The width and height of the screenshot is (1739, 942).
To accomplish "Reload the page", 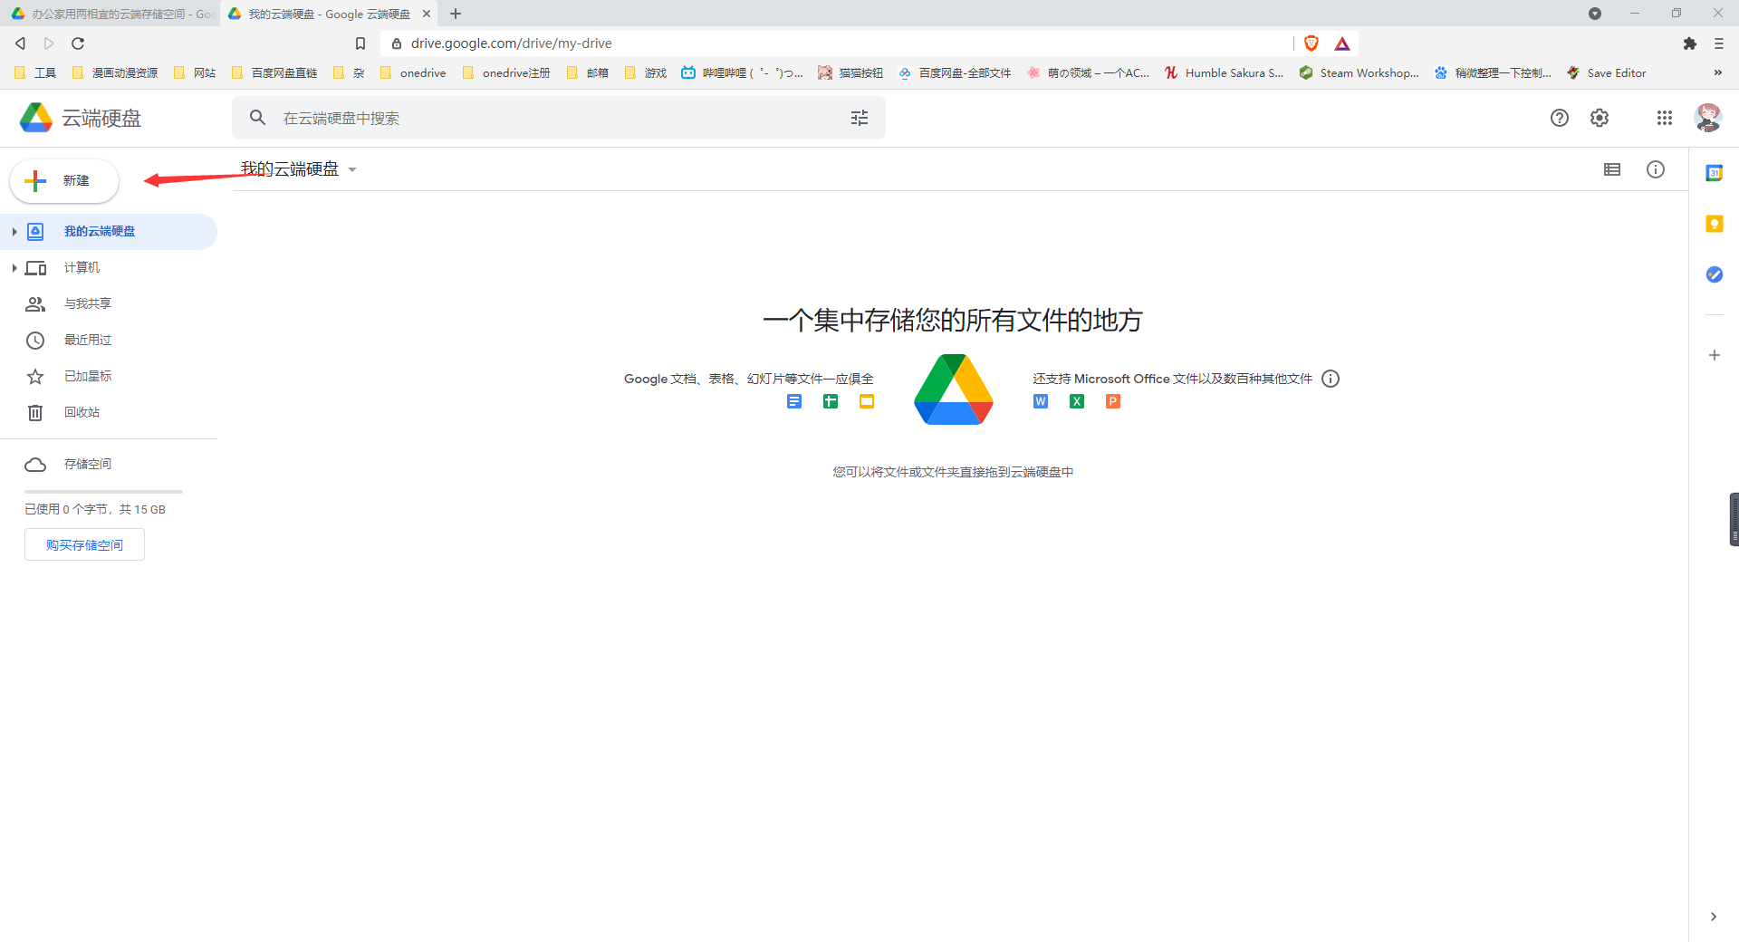I will click(x=78, y=43).
